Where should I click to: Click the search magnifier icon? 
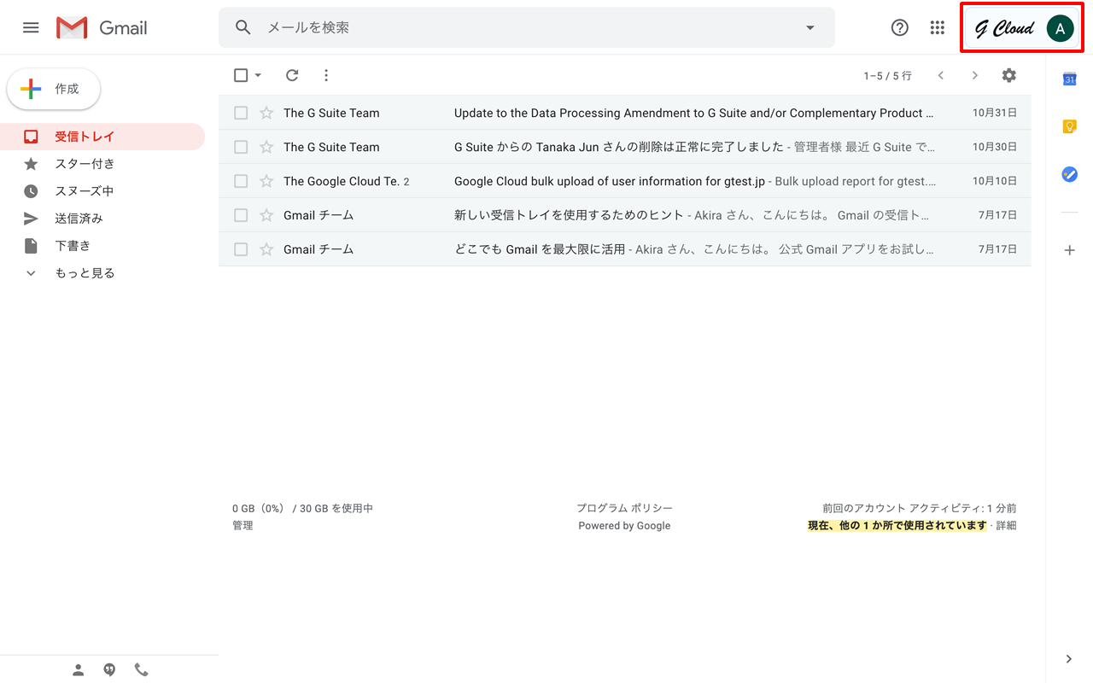243,27
